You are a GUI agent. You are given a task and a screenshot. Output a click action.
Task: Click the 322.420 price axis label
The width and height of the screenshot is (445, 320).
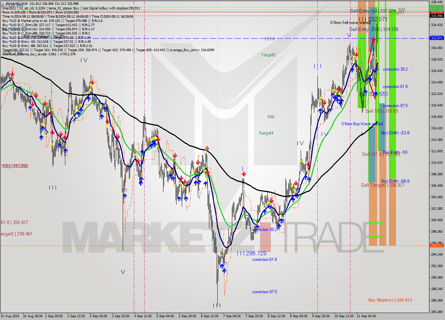pos(437,94)
